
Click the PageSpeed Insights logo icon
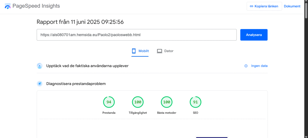tap(8, 6)
